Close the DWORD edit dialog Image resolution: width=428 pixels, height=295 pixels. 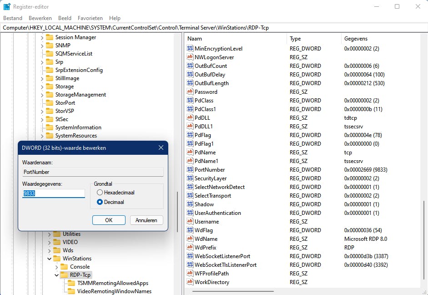click(161, 148)
